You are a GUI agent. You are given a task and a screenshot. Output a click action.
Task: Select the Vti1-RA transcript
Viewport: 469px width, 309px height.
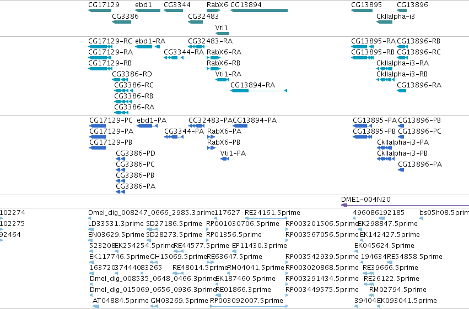(x=222, y=80)
